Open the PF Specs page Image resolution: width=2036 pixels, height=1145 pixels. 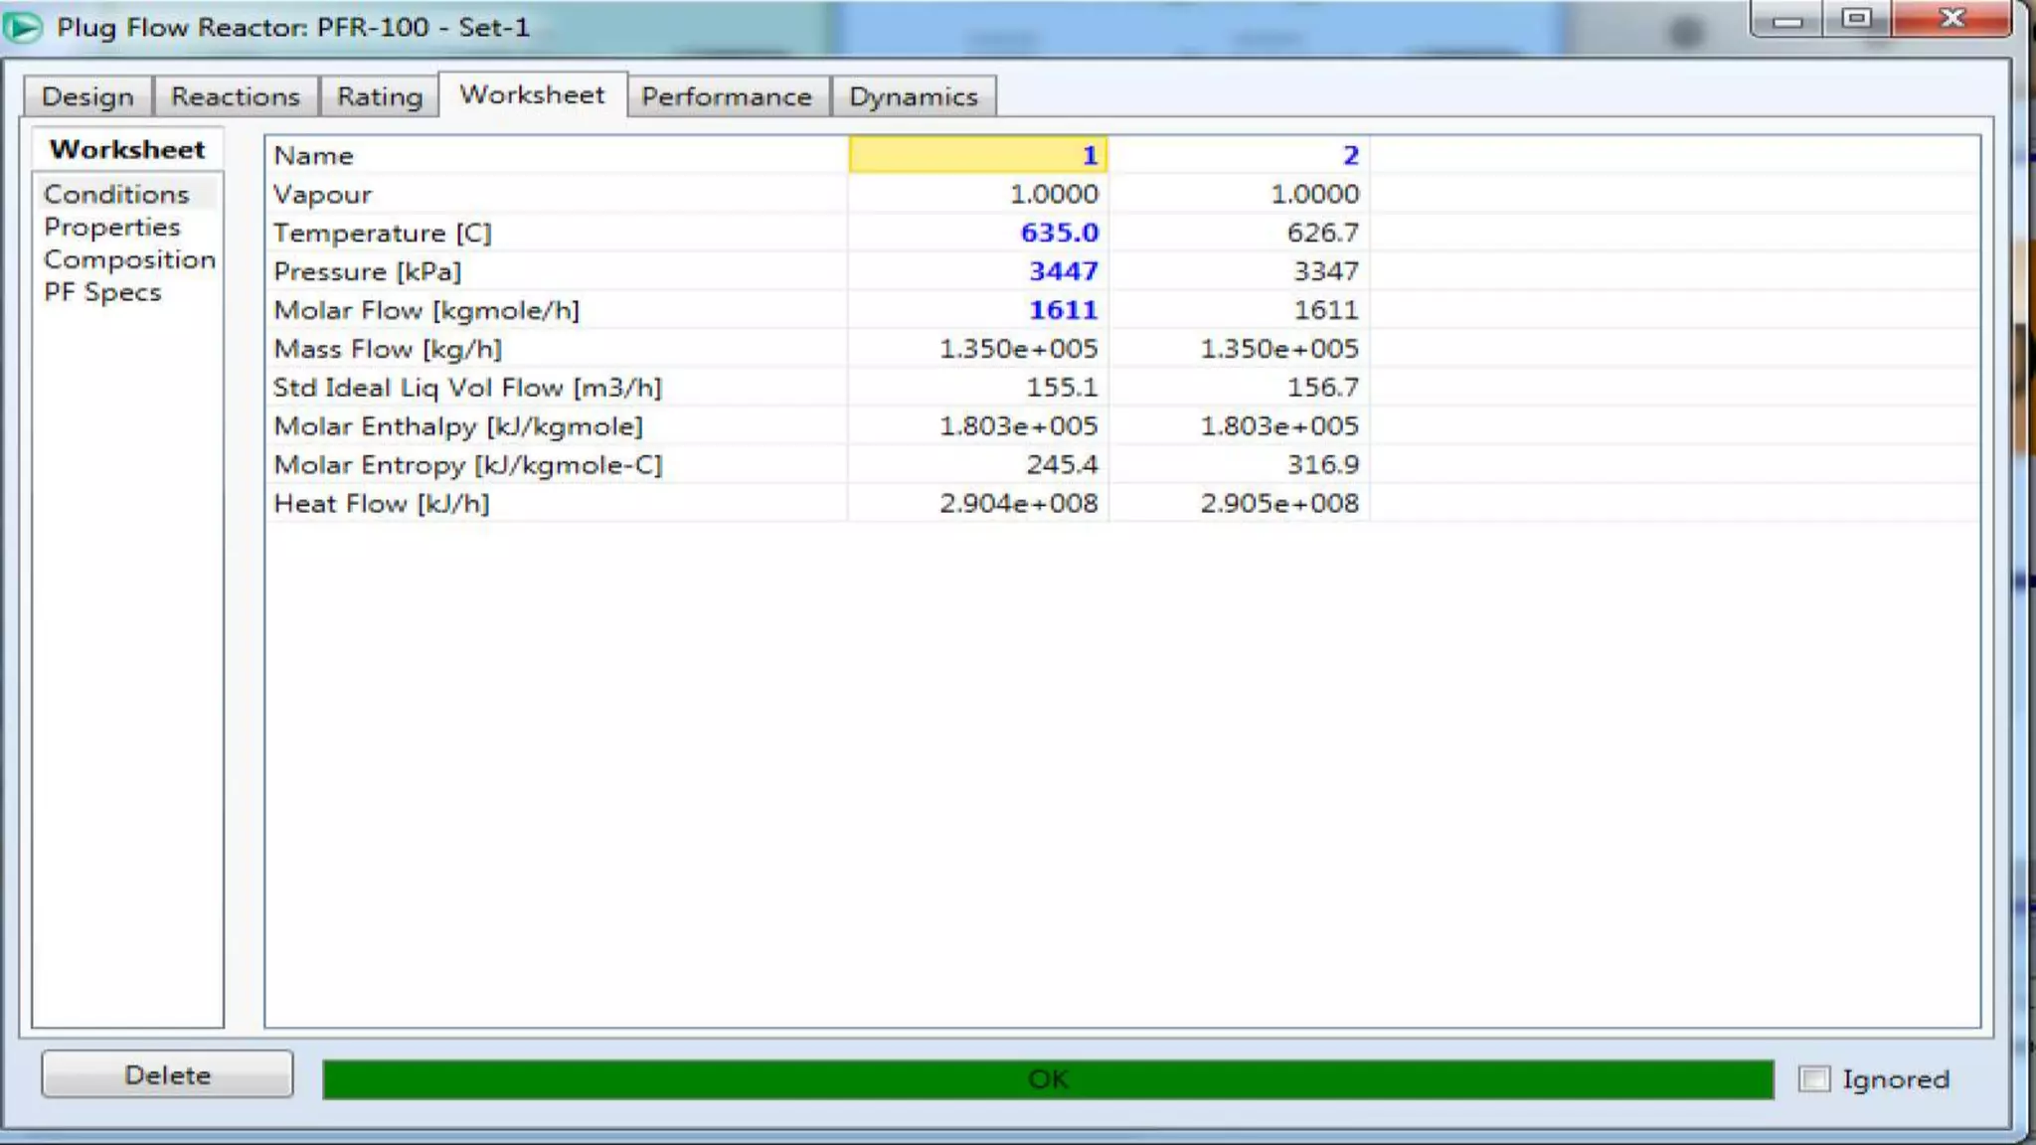[x=102, y=292]
